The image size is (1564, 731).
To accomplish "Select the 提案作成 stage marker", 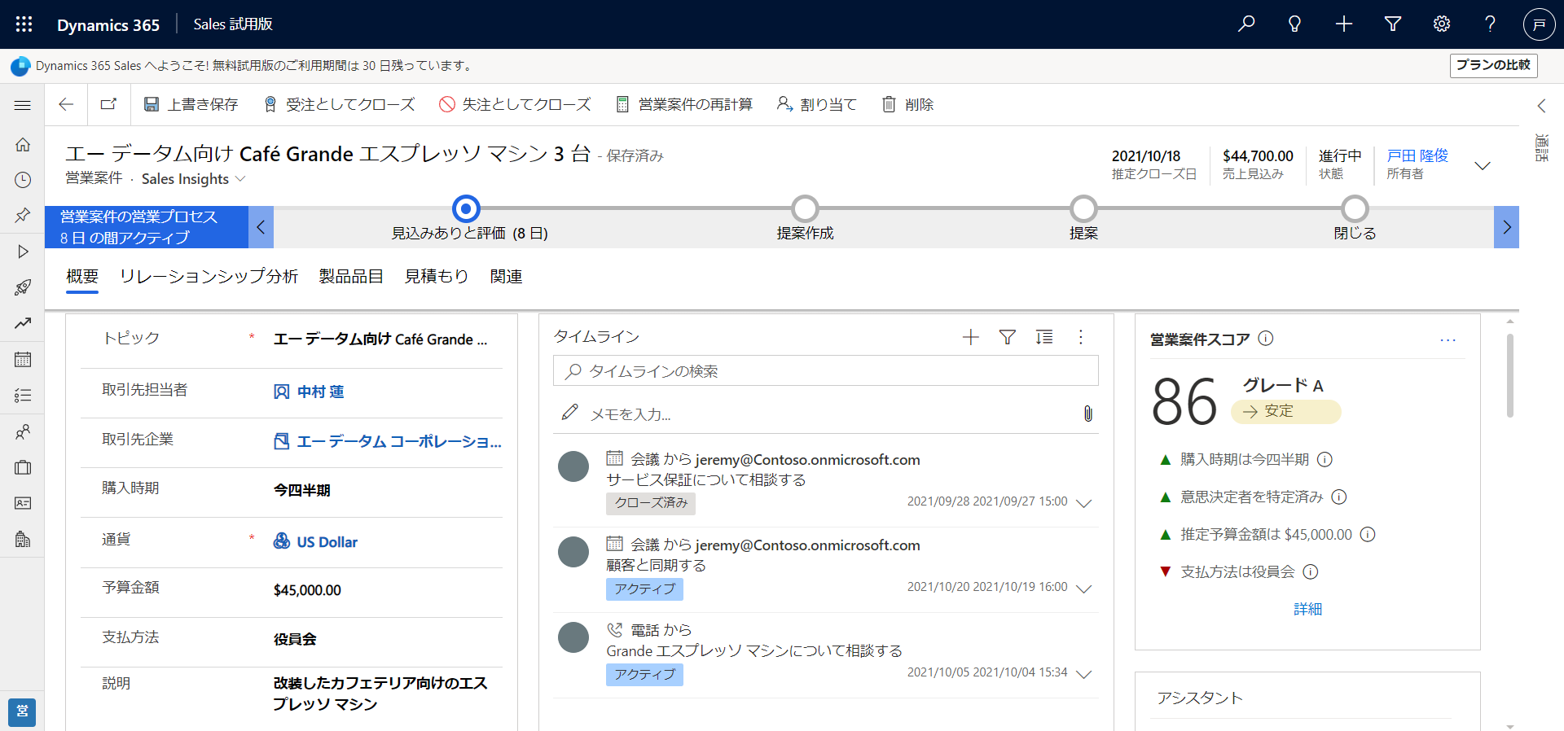I will click(x=805, y=209).
